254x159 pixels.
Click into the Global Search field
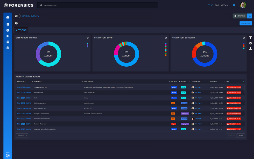[98, 5]
